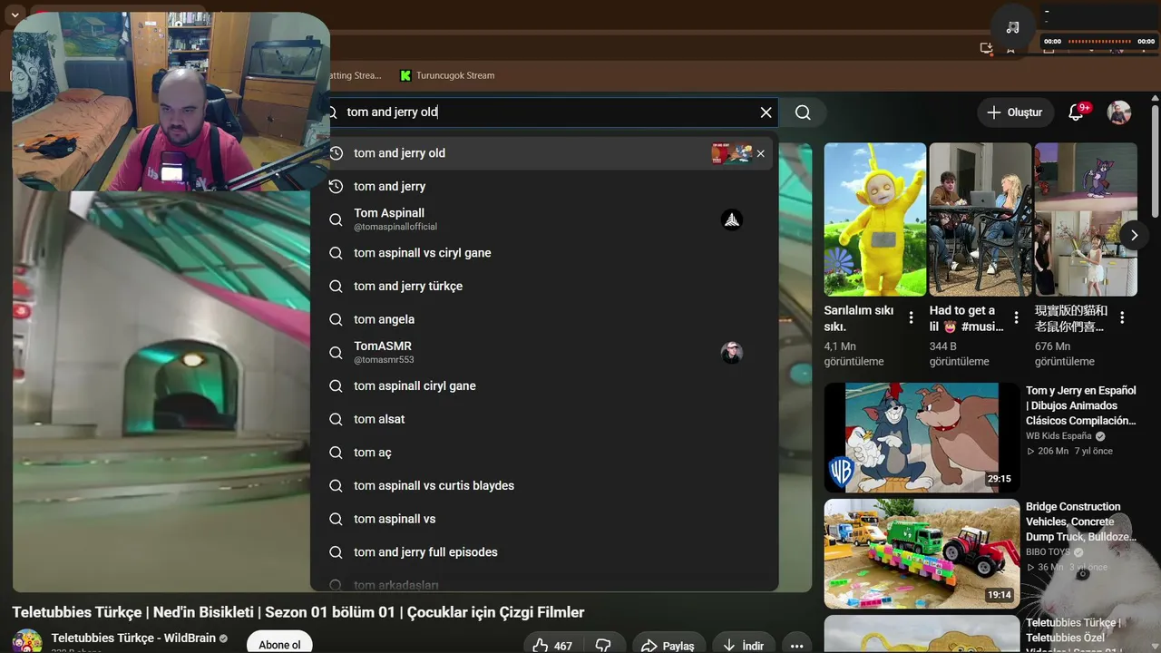
Task: Download the video with İndir
Action: (743, 646)
